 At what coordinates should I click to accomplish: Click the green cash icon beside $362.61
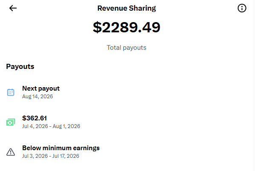coord(11,122)
